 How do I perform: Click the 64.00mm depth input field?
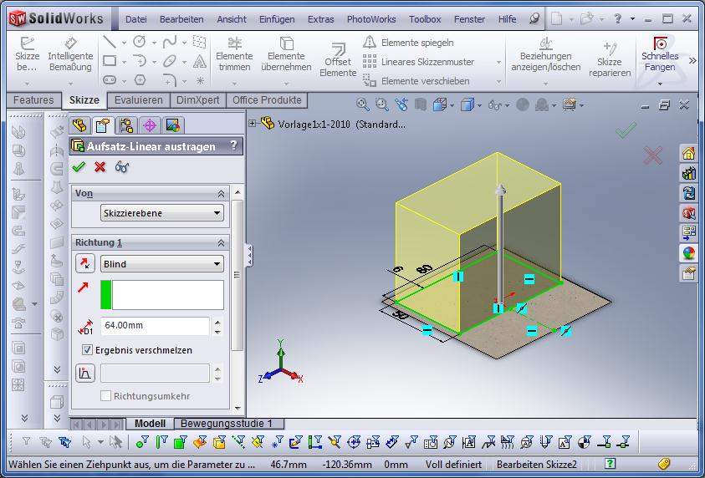[155, 326]
